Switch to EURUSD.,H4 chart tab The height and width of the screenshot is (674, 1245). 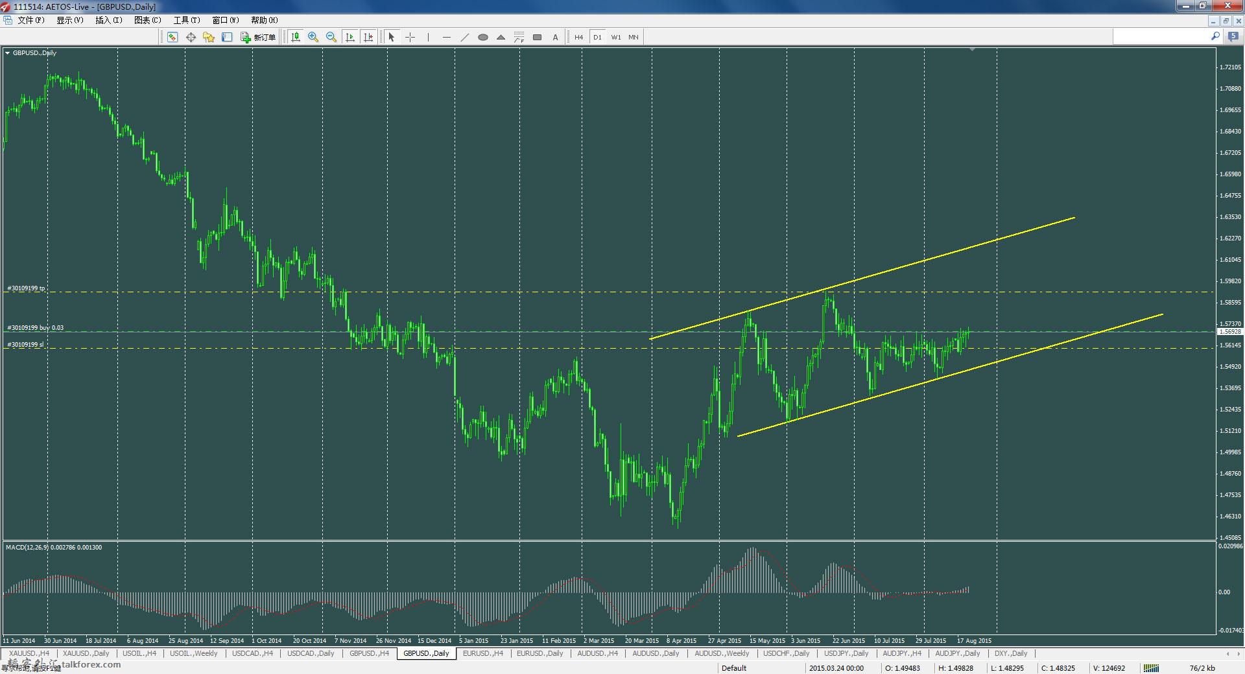coord(483,653)
